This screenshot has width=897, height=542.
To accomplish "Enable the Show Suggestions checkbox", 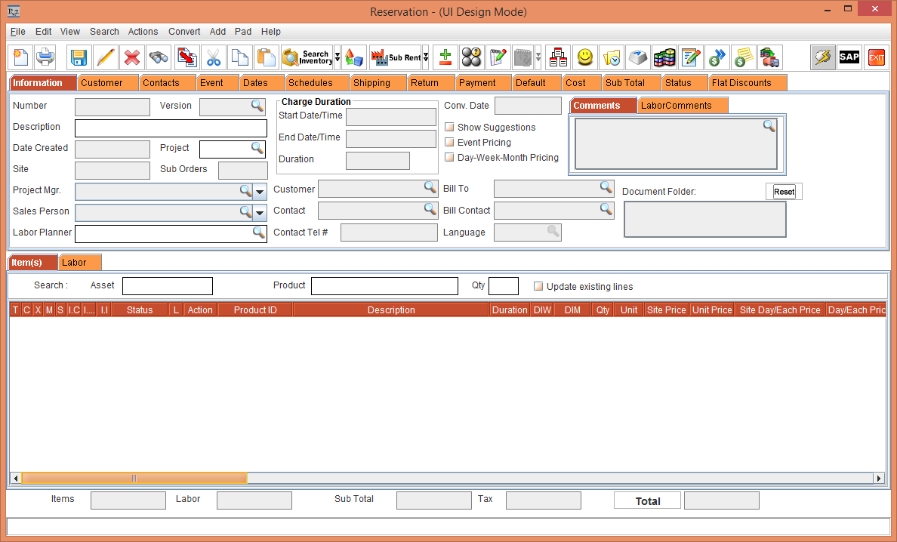I will 450,127.
